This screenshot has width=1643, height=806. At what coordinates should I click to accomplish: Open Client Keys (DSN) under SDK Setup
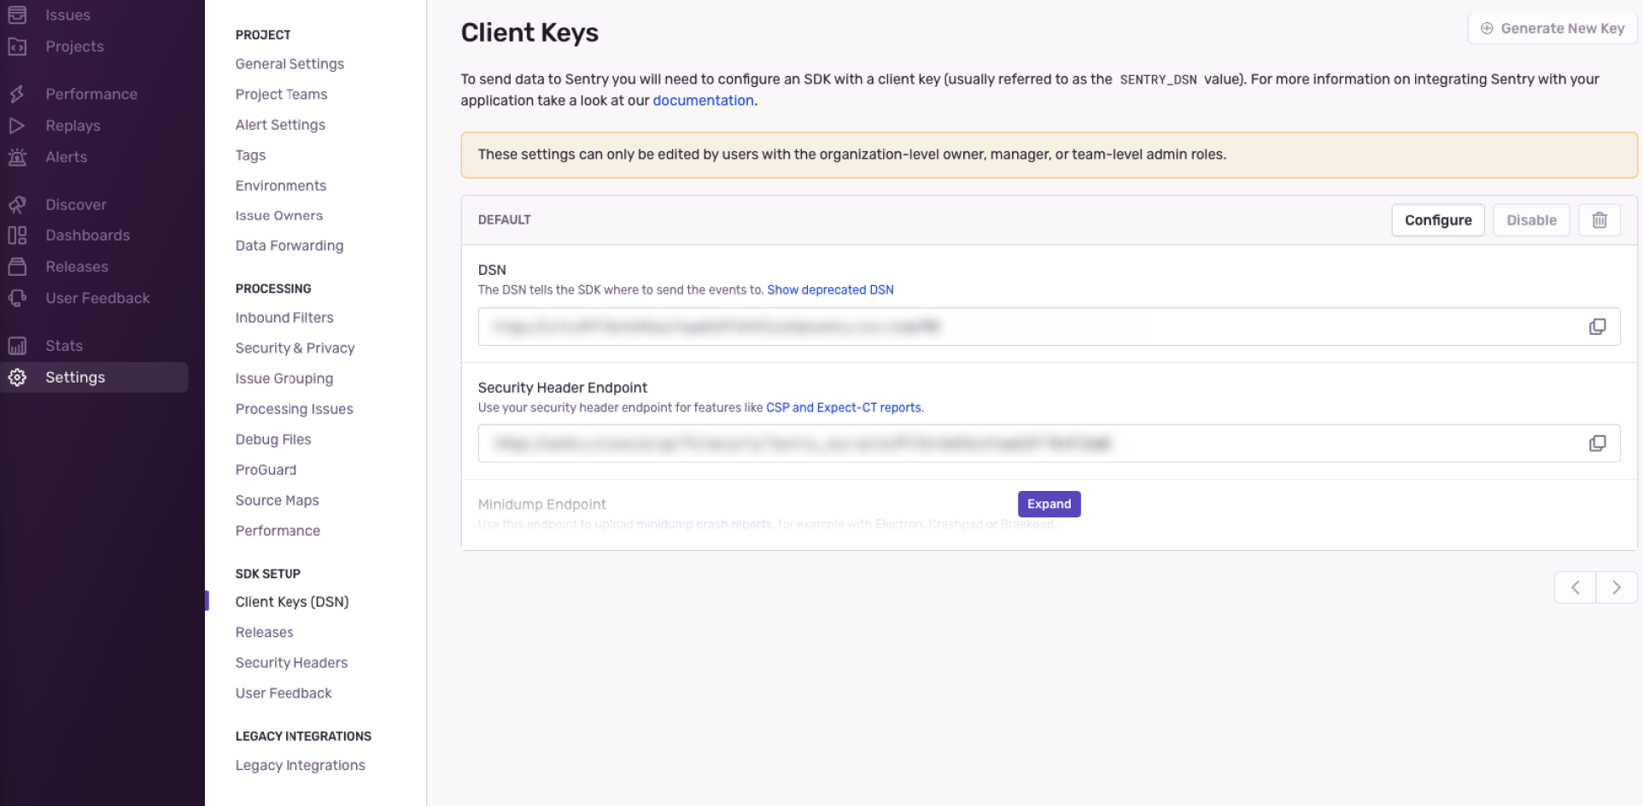click(291, 601)
